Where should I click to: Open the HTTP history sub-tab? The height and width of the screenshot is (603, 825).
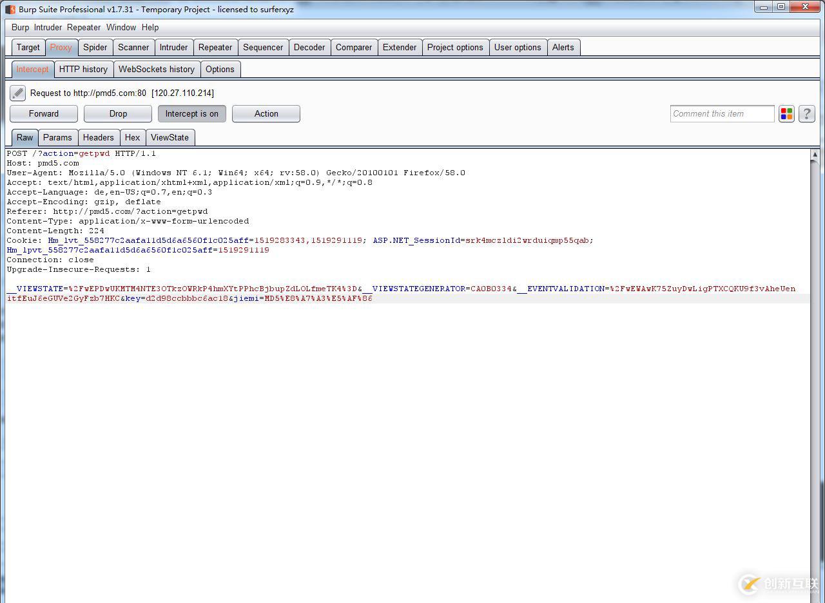(83, 70)
